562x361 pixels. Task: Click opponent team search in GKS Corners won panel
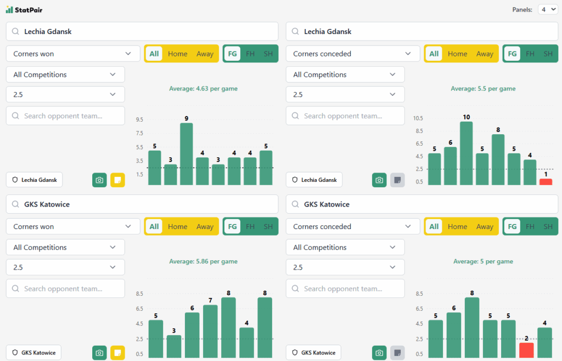click(x=65, y=288)
